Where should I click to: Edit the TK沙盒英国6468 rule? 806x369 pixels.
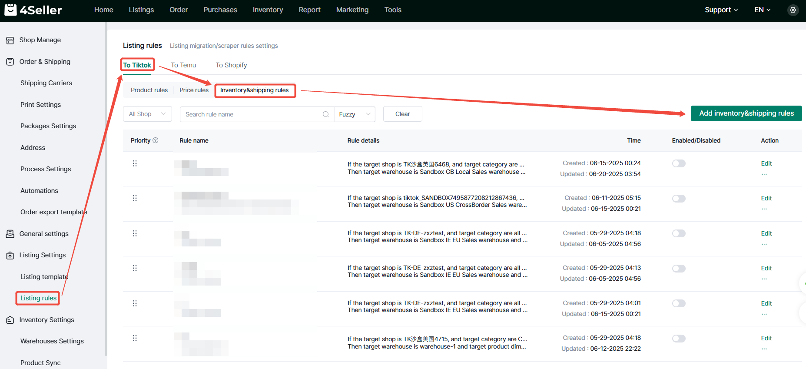pos(766,163)
